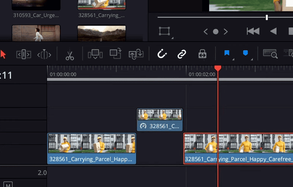Add keyframe dot in viewer controls
Image resolution: width=293 pixels, height=187 pixels.
point(216,32)
